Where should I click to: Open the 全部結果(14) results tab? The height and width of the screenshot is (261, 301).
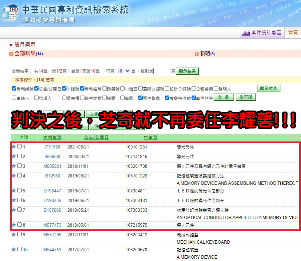click(x=29, y=54)
